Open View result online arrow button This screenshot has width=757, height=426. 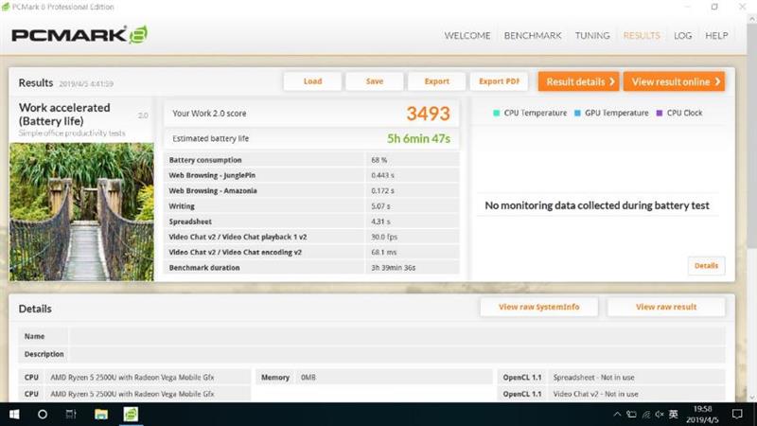[676, 81]
